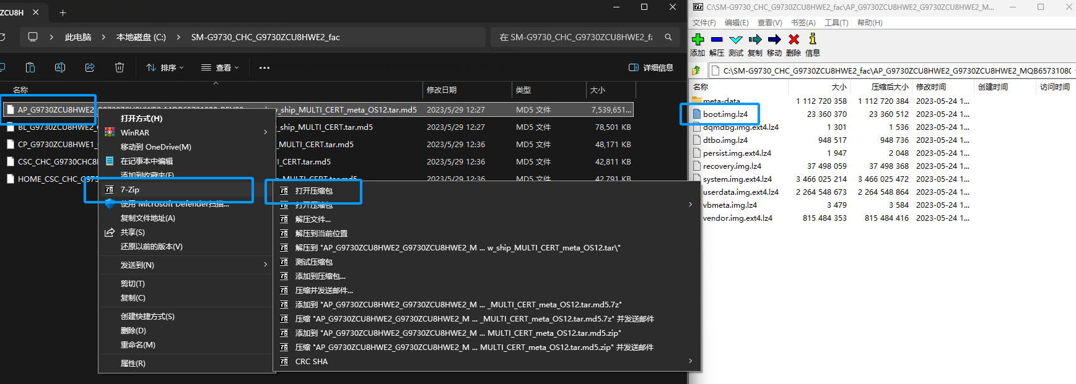Viewport: 1076px width, 384px height.
Task: Click the 7-Zip address path field
Action: [x=892, y=70]
